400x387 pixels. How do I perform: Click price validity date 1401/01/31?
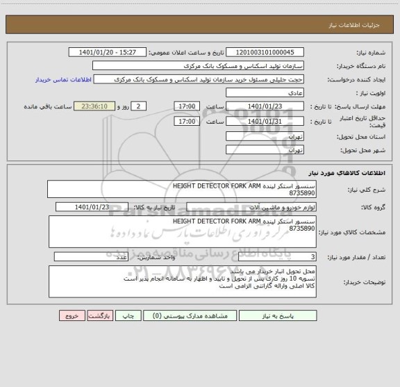point(265,122)
